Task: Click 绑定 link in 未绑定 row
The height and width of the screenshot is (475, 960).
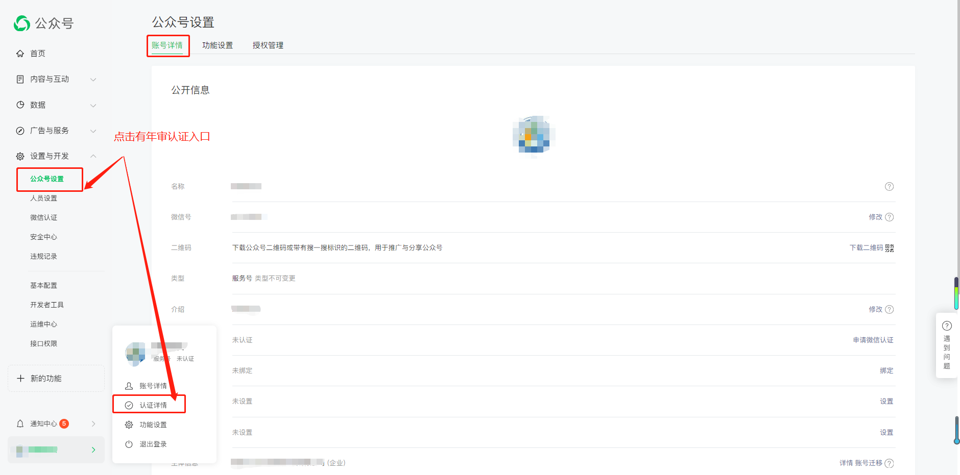Action: pyautogui.click(x=886, y=371)
